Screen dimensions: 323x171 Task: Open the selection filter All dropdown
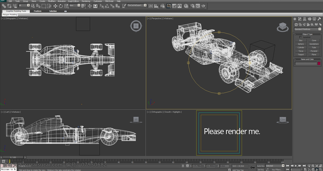click(24, 5)
